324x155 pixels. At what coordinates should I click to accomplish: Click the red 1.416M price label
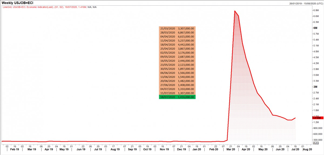(316, 118)
